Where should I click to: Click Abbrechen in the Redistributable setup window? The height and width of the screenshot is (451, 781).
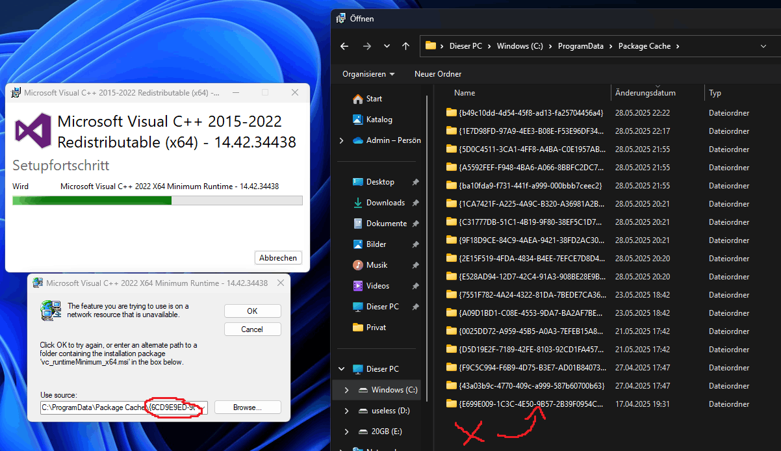click(278, 258)
